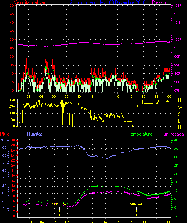The height and width of the screenshot is (223, 187).
Task: Click the wind direction axis value 360
Action: (12, 100)
